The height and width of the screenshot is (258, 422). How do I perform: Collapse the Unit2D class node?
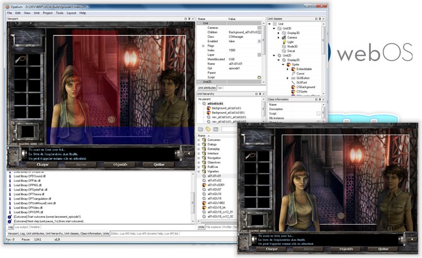274,55
